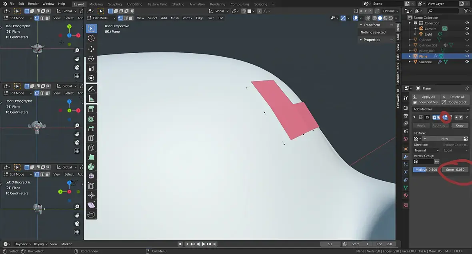472x254 pixels.
Task: Select the Edge Slide tool
Action: [91, 186]
